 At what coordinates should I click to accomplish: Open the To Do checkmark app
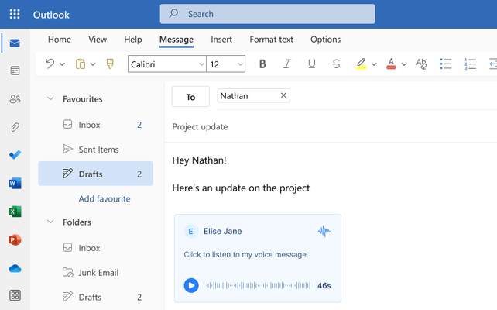coord(15,155)
